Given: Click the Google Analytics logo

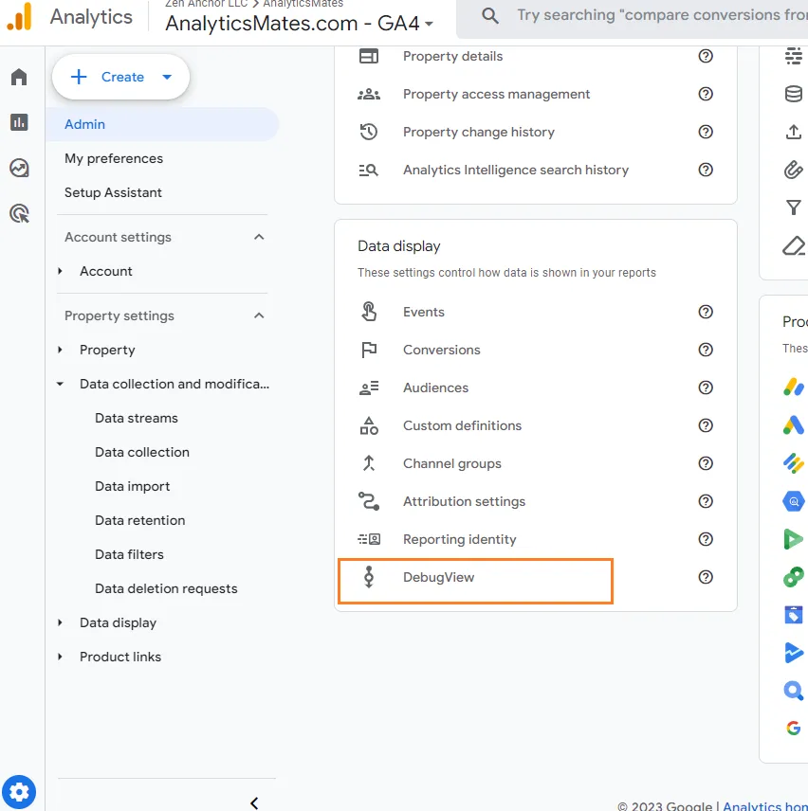Looking at the screenshot, I should (19, 16).
